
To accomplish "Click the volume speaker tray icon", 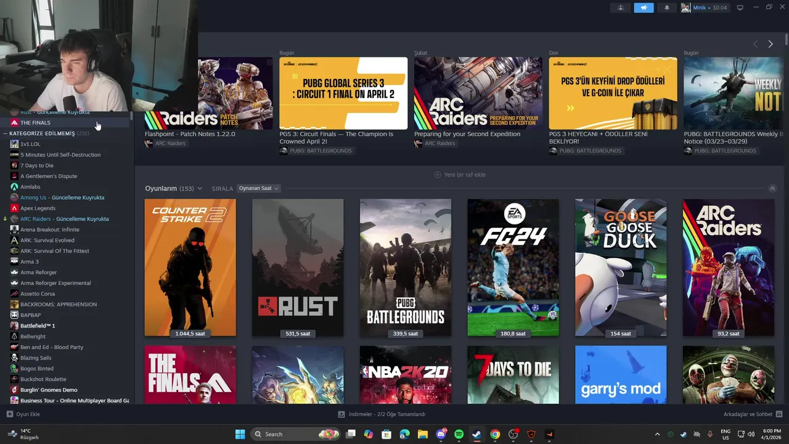I will 751,434.
